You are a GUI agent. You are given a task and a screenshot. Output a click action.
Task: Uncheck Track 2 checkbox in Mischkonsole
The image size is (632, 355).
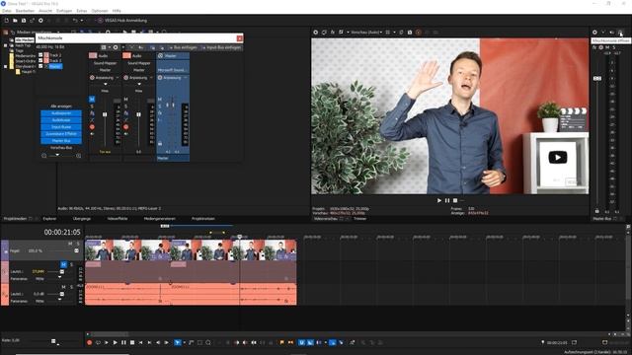(40, 55)
